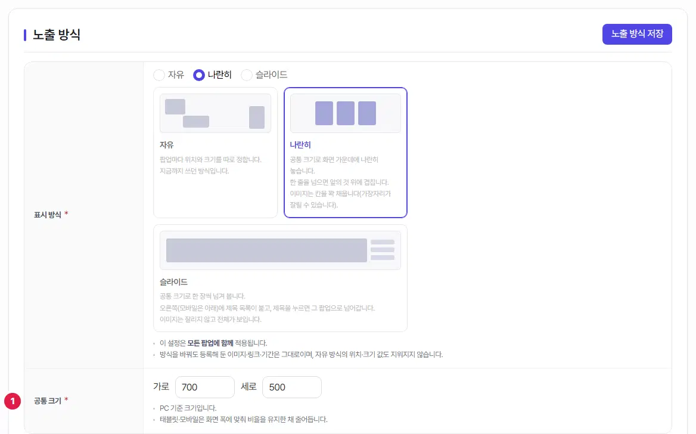Select the 자유 radio button
The width and height of the screenshot is (696, 434).
[x=159, y=75]
